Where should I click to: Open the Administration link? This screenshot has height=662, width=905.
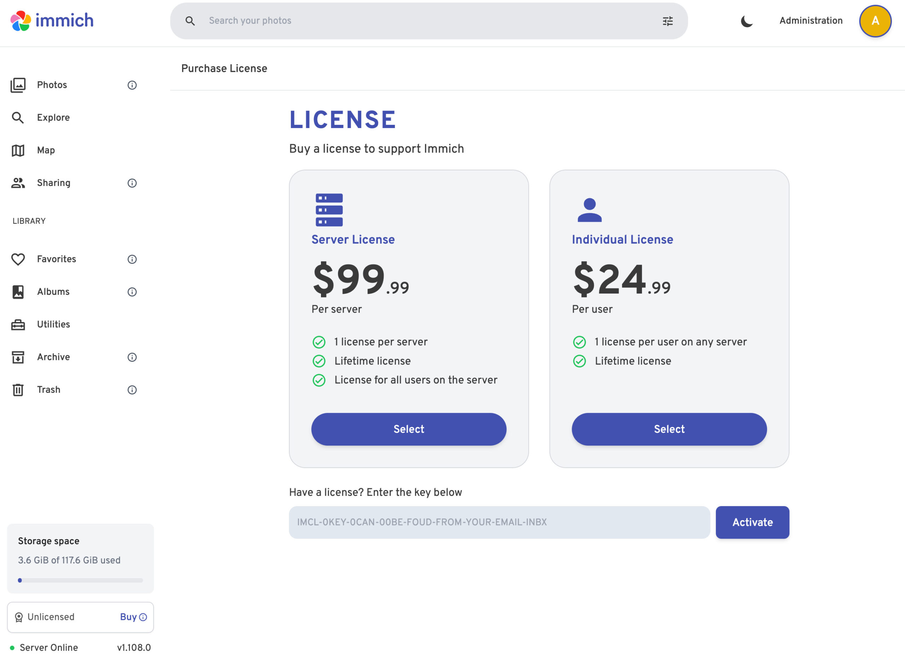point(811,21)
